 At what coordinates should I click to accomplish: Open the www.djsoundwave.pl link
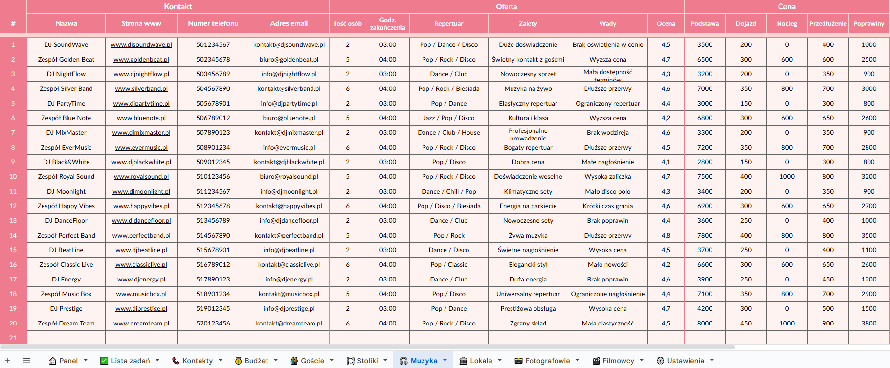pos(141,44)
